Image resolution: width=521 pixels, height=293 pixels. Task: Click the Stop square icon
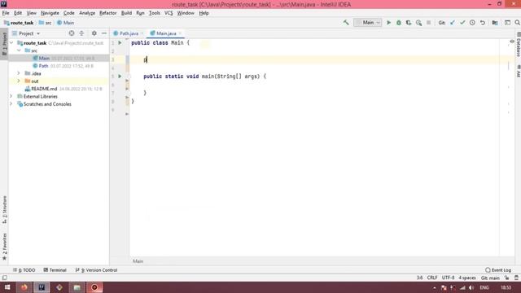click(429, 23)
